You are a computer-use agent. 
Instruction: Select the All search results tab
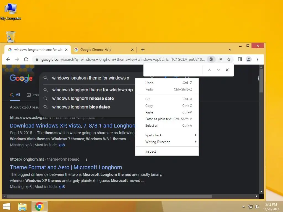15,95
